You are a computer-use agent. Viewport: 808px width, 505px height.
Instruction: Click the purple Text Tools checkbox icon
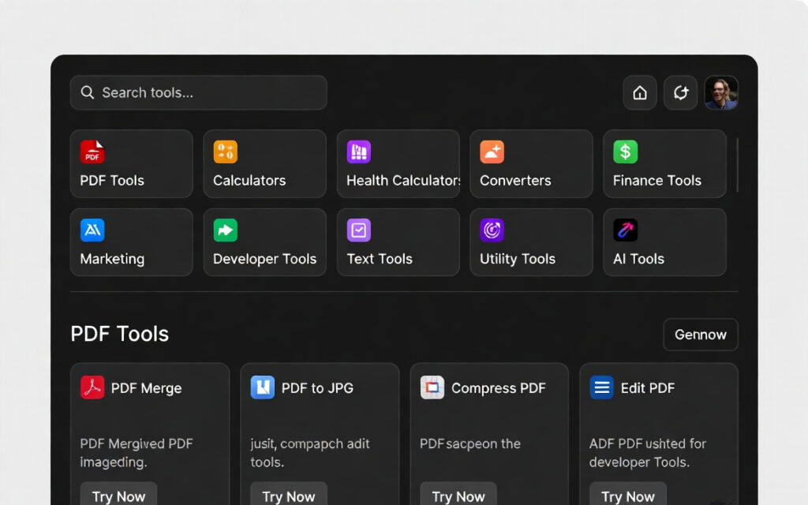[359, 230]
